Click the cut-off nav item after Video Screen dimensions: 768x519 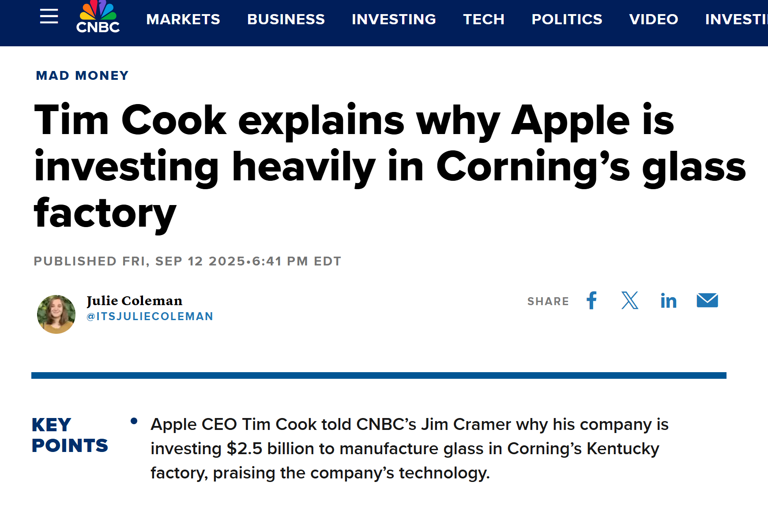coord(736,19)
